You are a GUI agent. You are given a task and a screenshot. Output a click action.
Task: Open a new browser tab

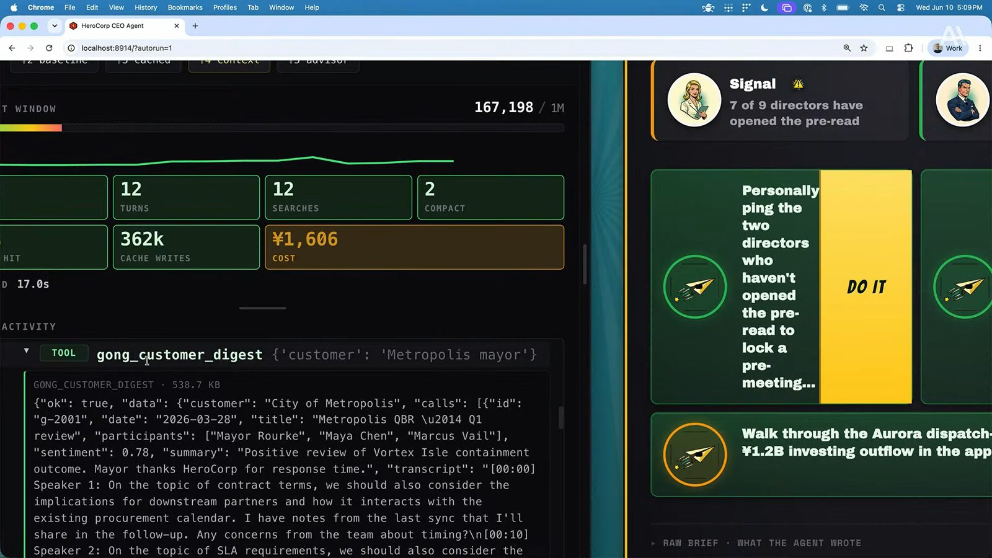[x=195, y=26]
